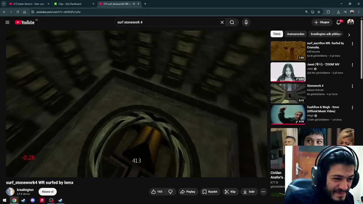Select the krealington adlı yükleyici chip
Image resolution: width=363 pixels, height=204 pixels.
pos(326,34)
